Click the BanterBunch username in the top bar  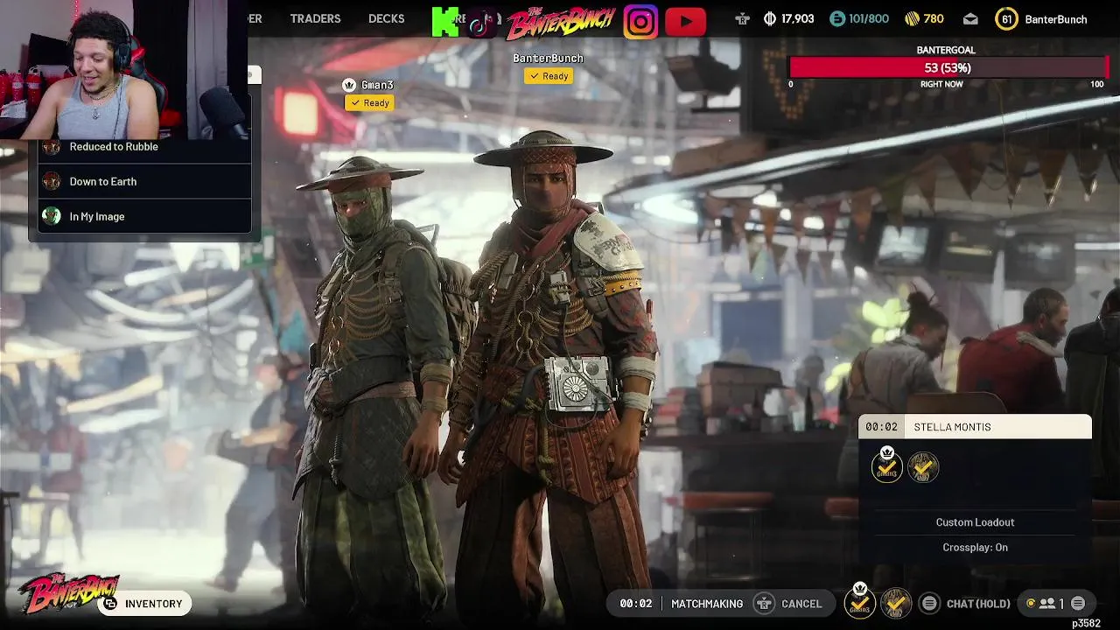pos(1056,19)
